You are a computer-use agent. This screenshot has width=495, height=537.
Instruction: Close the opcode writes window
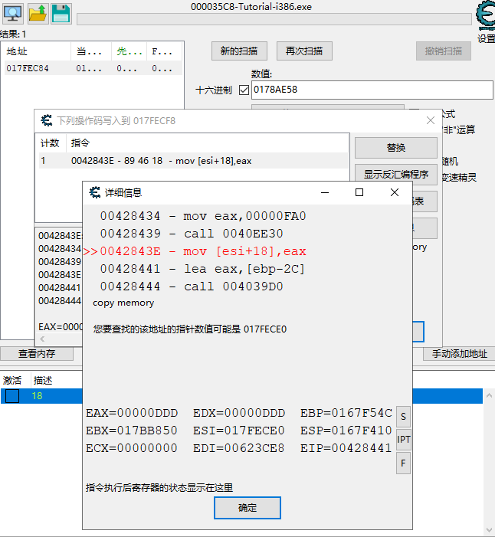(431, 120)
